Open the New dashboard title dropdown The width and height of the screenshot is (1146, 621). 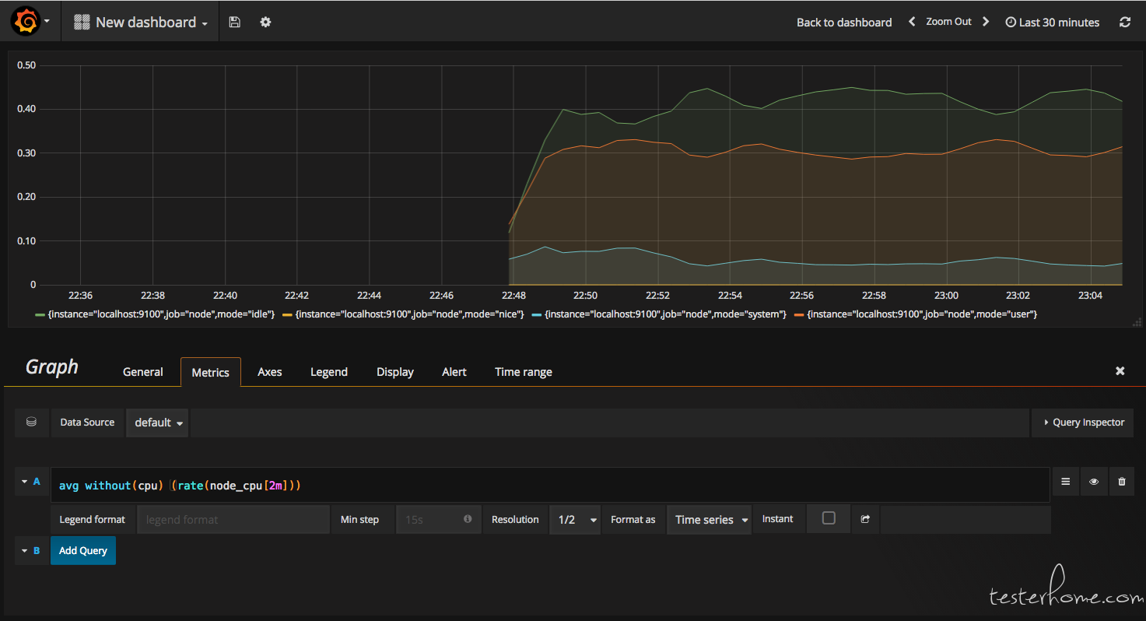click(x=140, y=22)
